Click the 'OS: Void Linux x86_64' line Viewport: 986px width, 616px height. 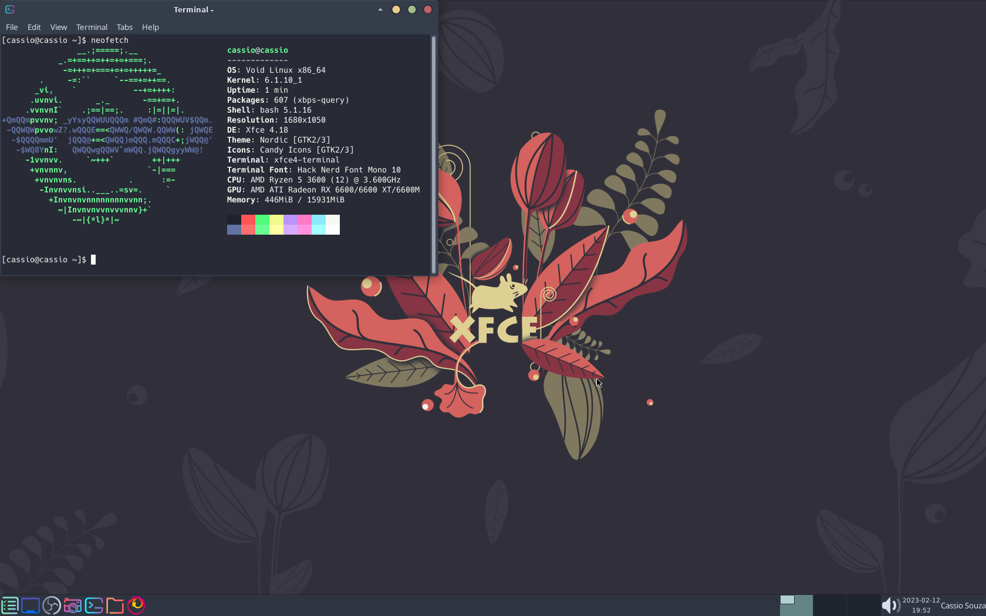point(276,70)
